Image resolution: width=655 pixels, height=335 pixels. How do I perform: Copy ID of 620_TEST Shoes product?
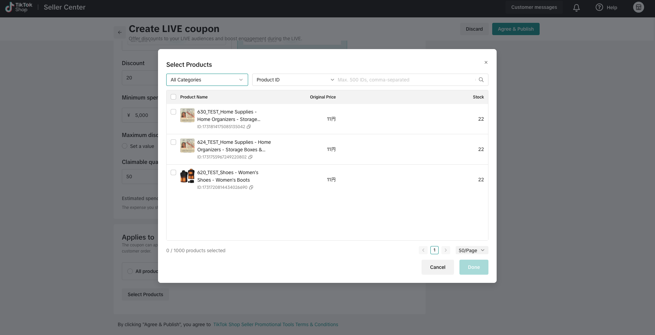click(251, 187)
